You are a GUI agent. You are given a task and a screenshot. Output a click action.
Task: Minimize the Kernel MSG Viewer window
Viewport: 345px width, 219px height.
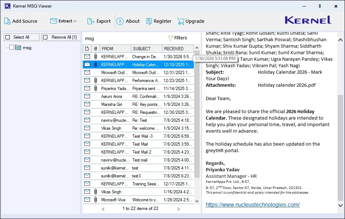coord(304,6)
